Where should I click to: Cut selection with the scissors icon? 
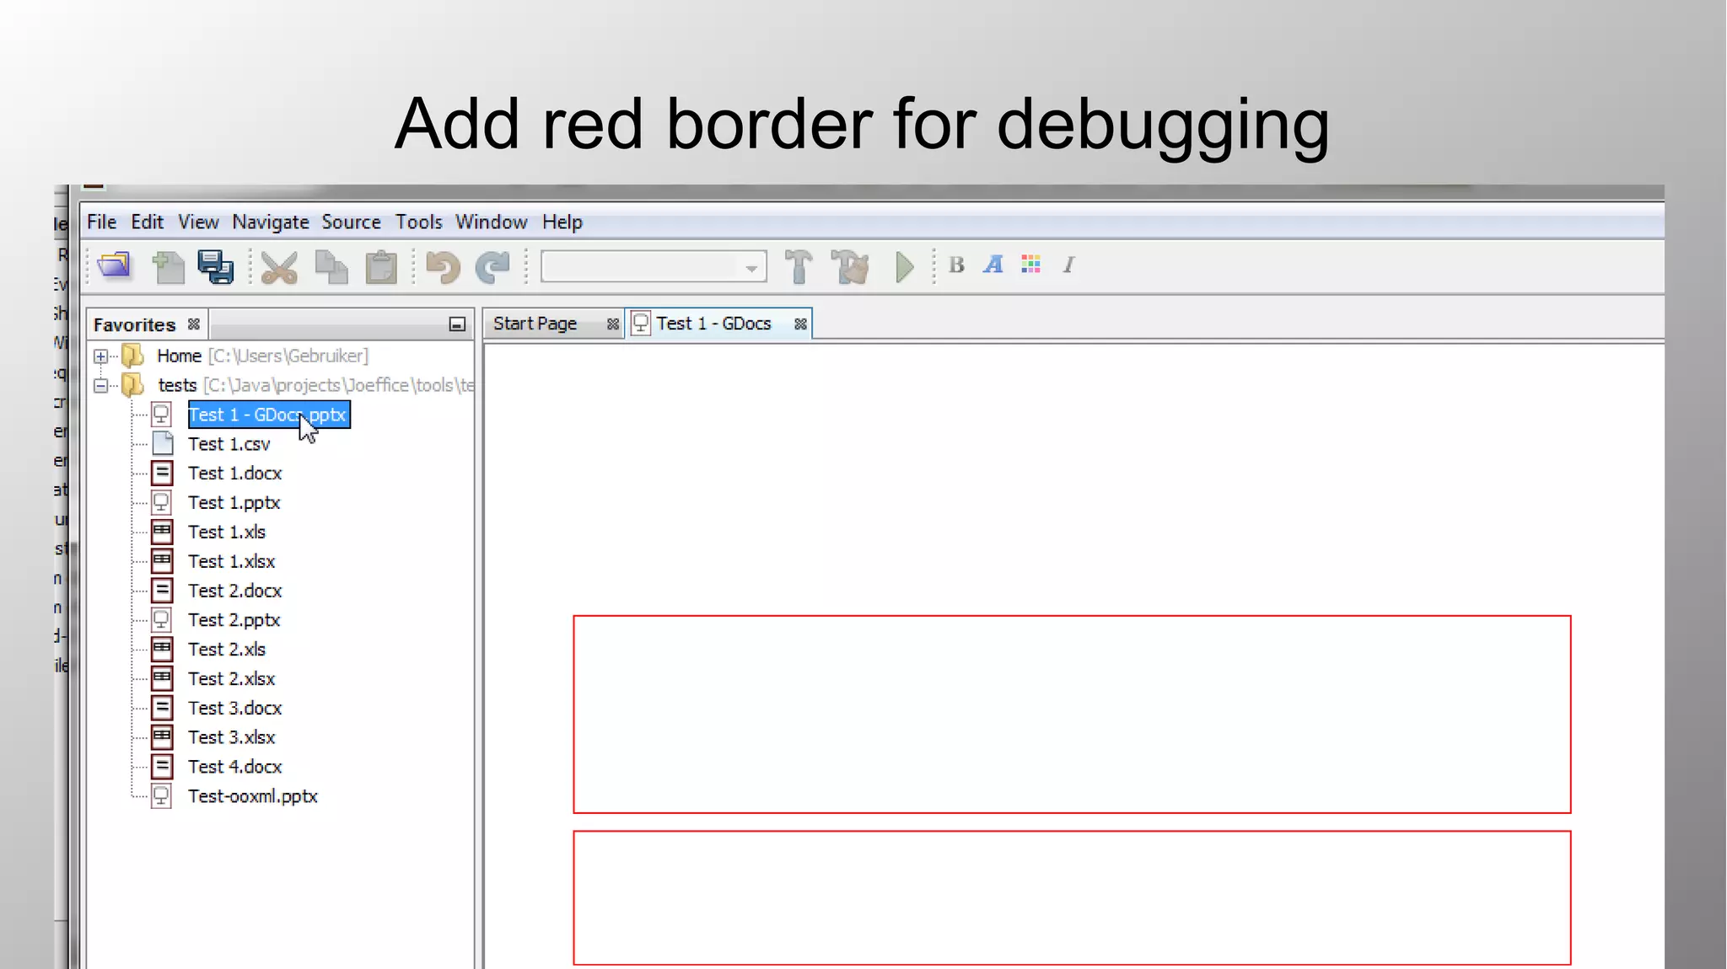pyautogui.click(x=279, y=268)
